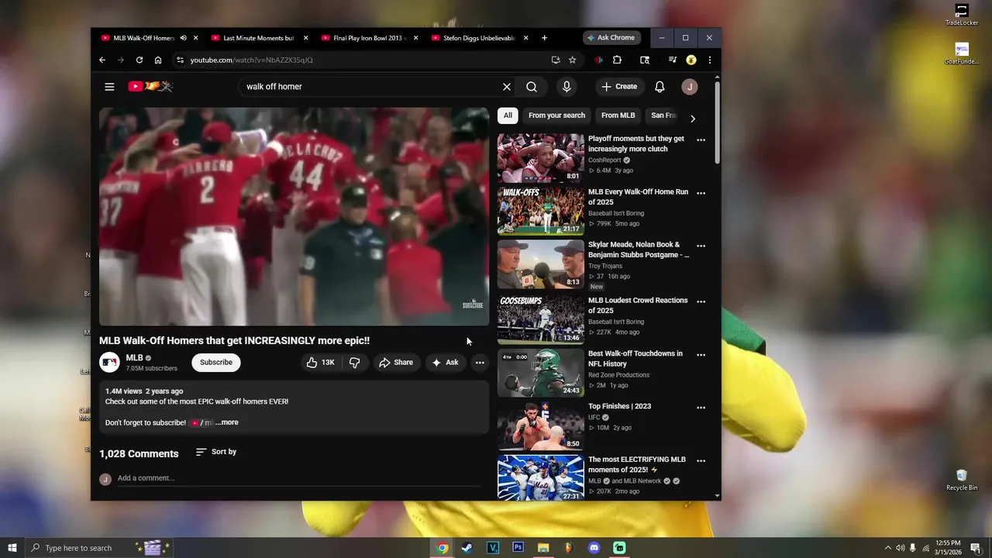Screen dimensions: 992x558
Task: Open Chrome's three-dot menu
Action: [x=709, y=60]
